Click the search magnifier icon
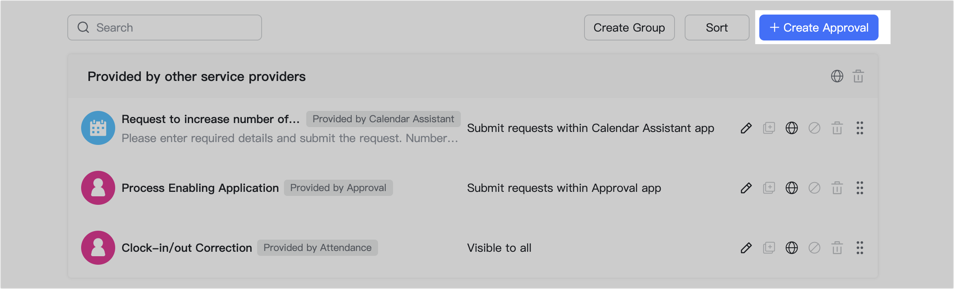This screenshot has width=954, height=289. coord(83,27)
